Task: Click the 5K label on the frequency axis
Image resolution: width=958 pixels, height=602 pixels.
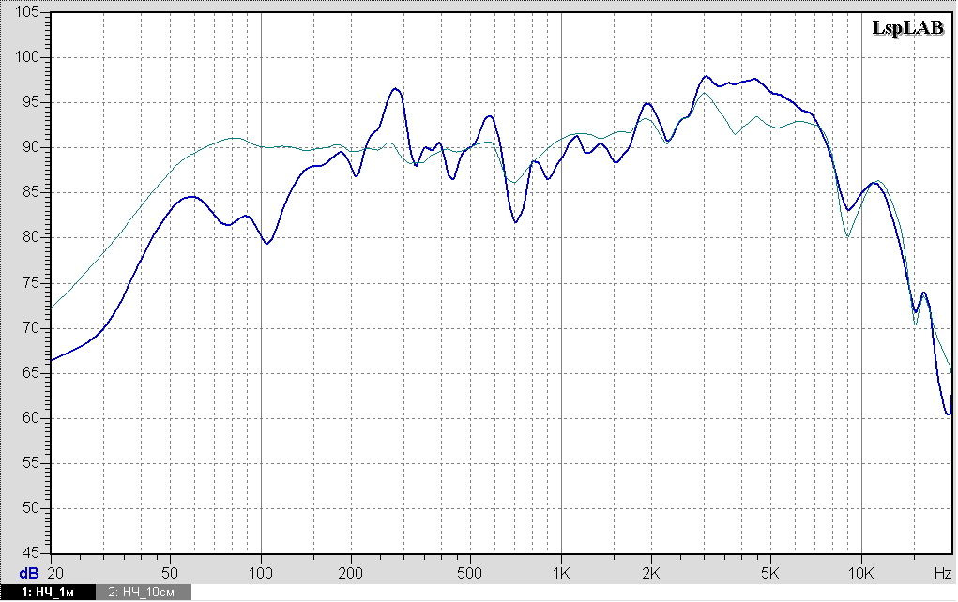Action: [x=770, y=571]
